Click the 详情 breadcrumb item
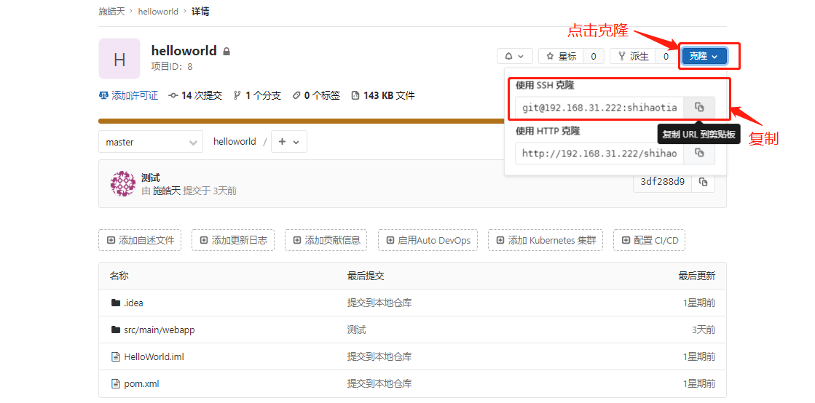Image resolution: width=815 pixels, height=403 pixels. click(200, 11)
